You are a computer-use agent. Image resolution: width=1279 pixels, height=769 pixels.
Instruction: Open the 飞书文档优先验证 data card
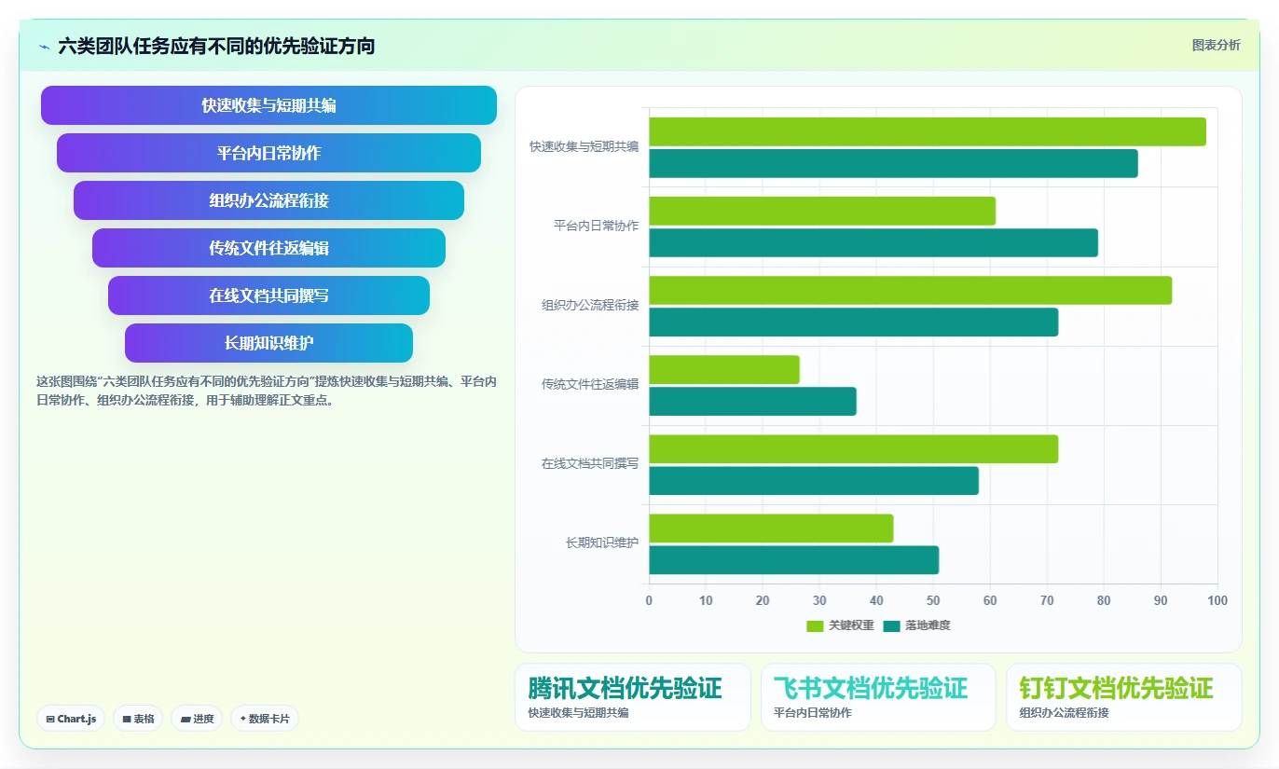pyautogui.click(x=878, y=697)
